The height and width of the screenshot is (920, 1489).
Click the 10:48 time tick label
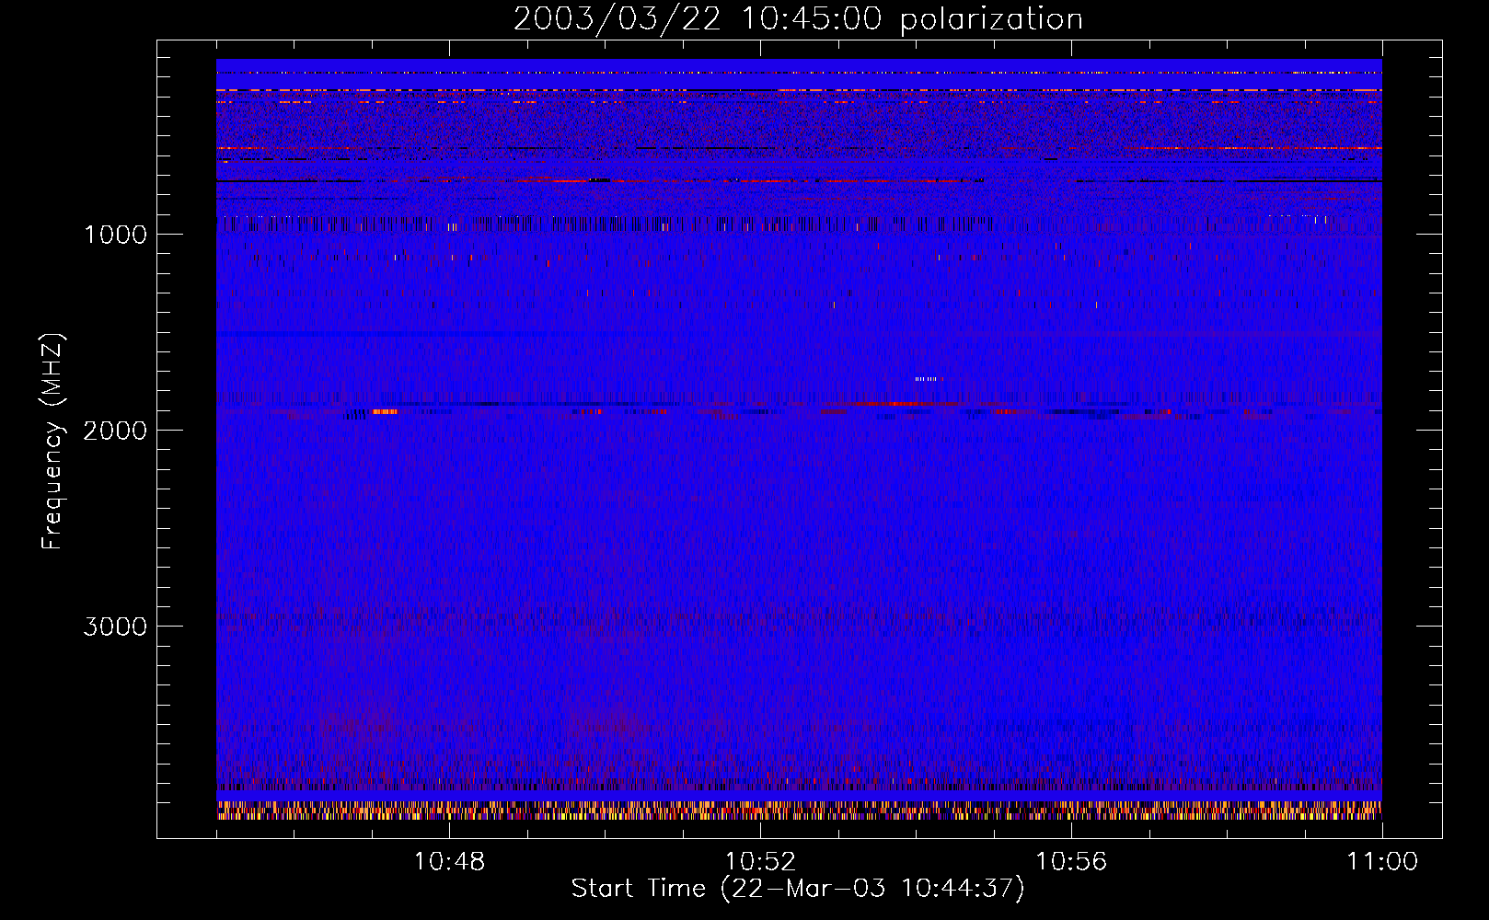point(449,862)
